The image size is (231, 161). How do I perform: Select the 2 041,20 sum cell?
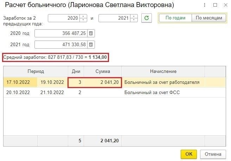coord(103,82)
